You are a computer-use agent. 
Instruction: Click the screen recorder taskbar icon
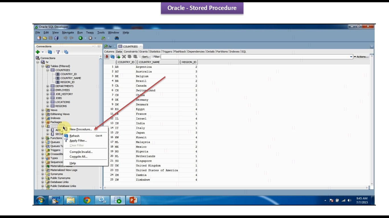(118, 200)
